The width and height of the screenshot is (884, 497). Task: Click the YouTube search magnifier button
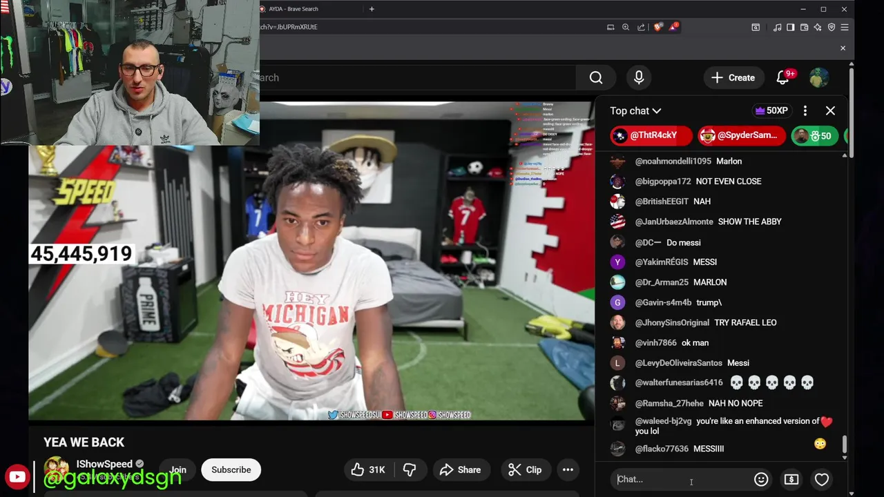[x=596, y=78]
